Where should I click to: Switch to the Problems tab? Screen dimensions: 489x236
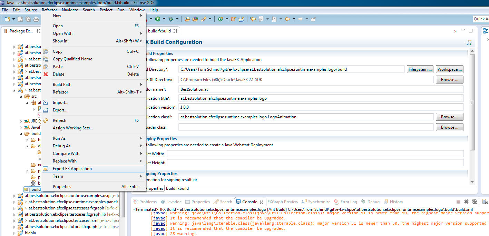point(148,202)
